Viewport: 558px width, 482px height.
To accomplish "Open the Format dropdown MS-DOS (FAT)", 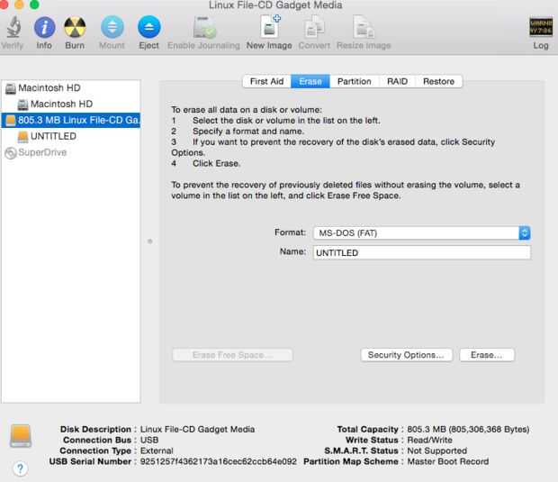I will [x=422, y=233].
